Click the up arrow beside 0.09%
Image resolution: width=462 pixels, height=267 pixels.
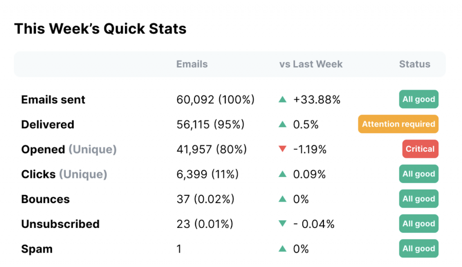coord(283,174)
